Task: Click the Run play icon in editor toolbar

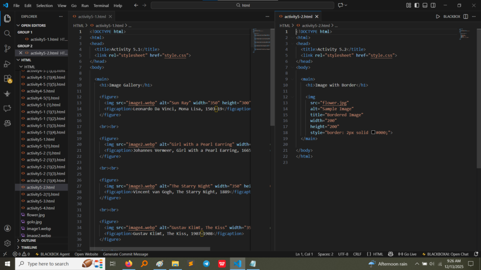Action: (x=438, y=16)
